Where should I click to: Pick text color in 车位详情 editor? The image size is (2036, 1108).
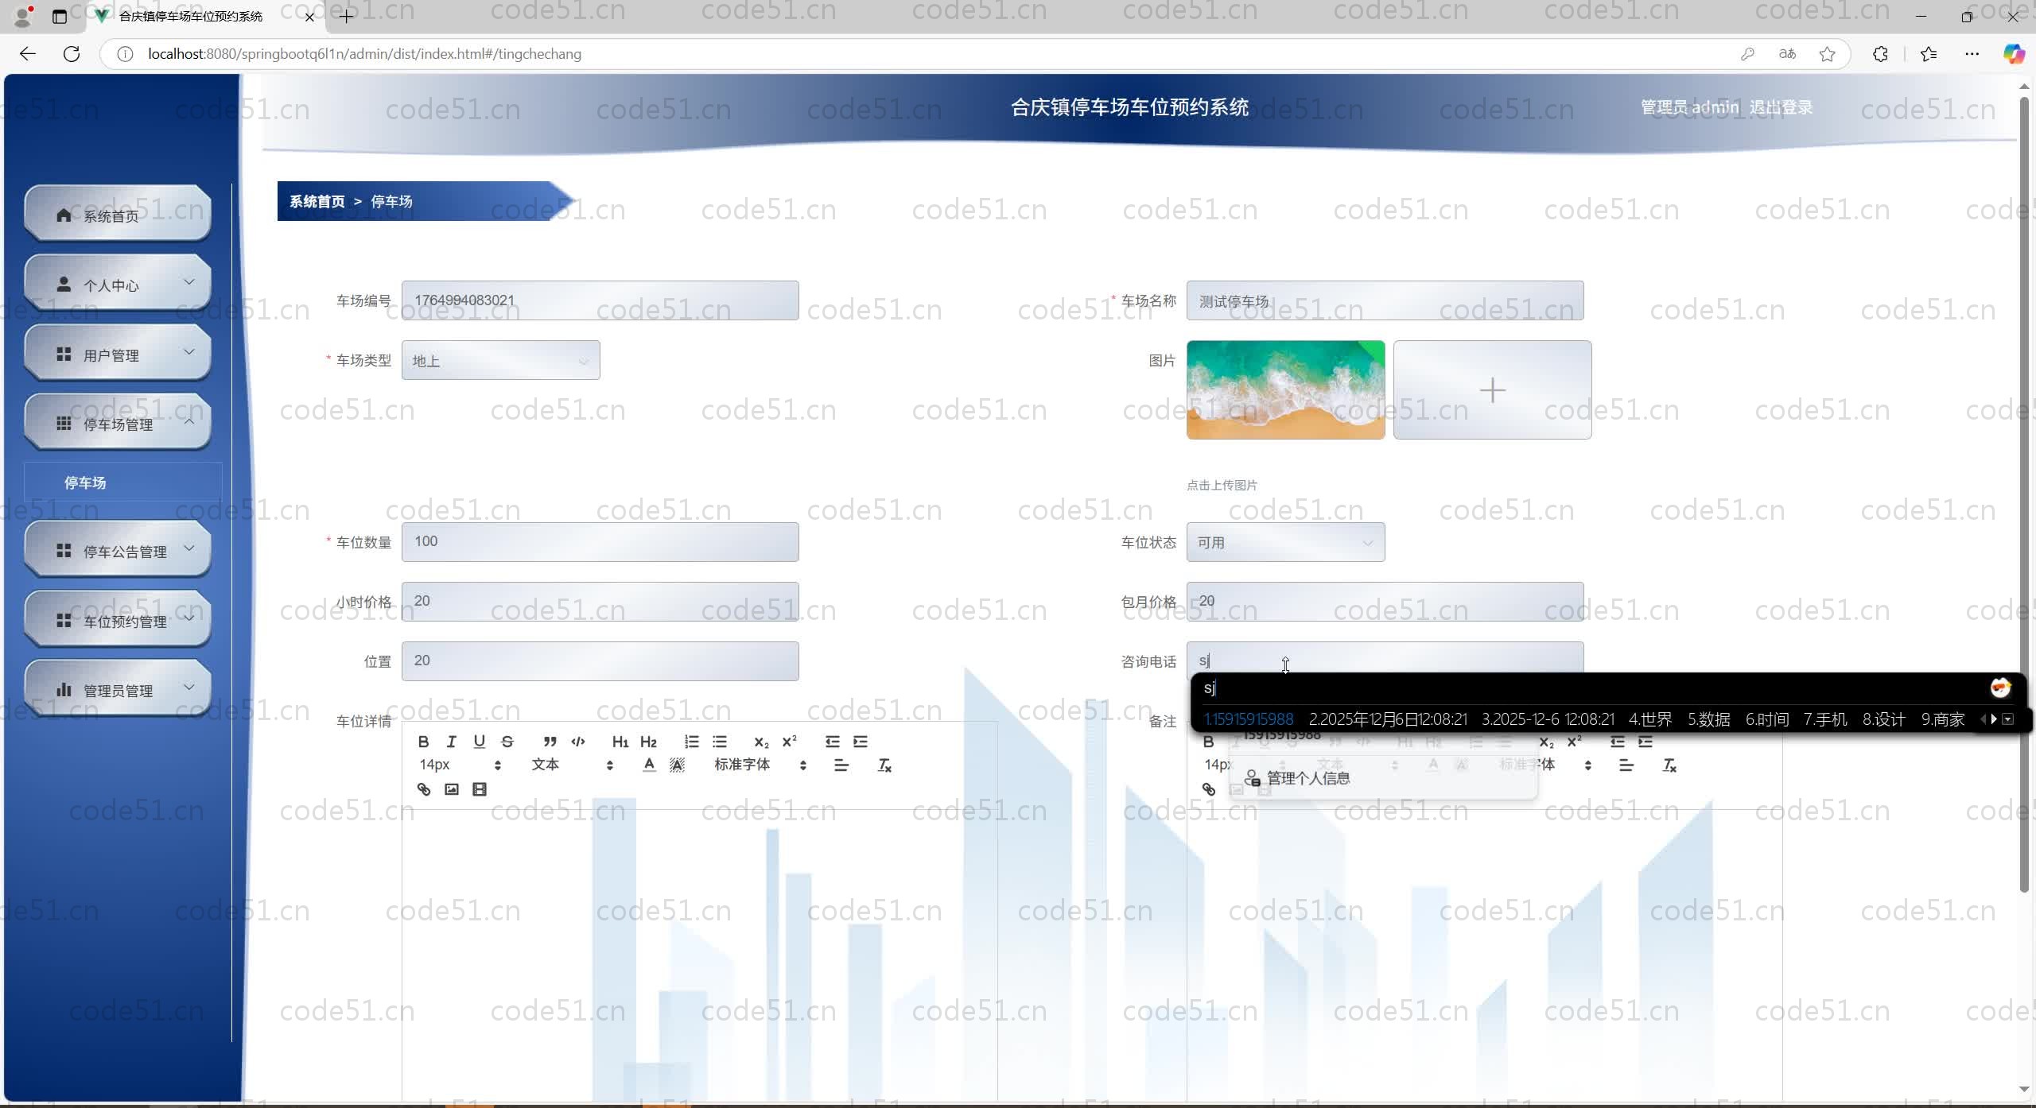click(x=649, y=765)
